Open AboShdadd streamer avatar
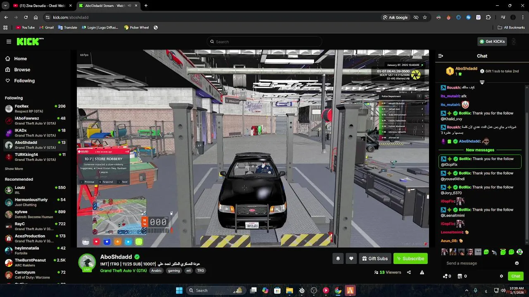This screenshot has height=297, width=529. (x=87, y=263)
